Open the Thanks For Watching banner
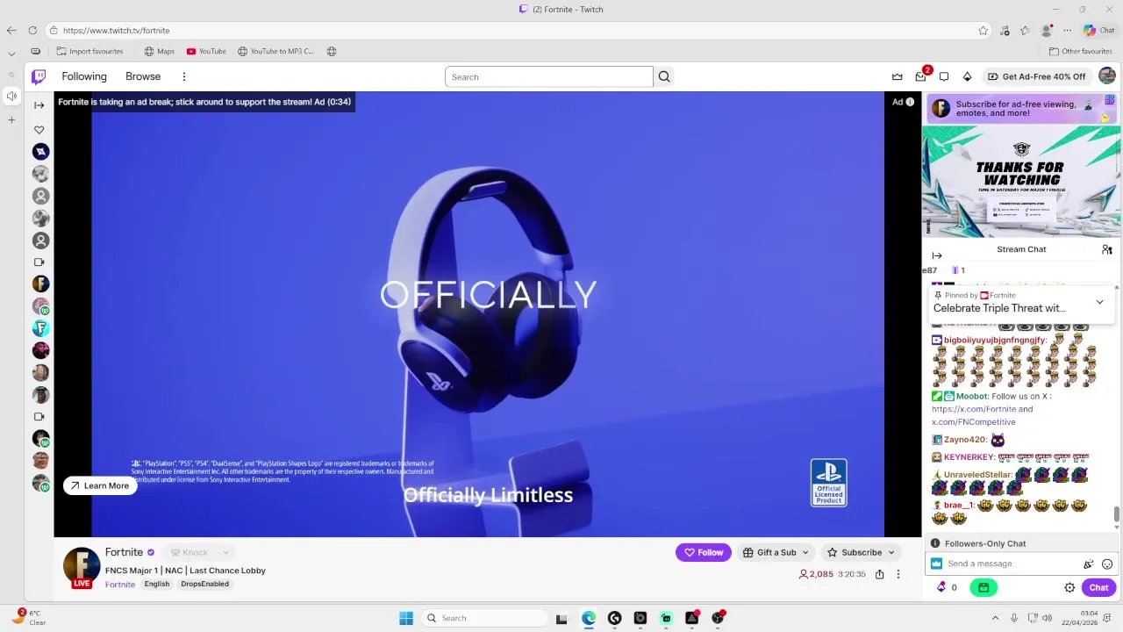This screenshot has height=632, width=1123. [x=1021, y=183]
